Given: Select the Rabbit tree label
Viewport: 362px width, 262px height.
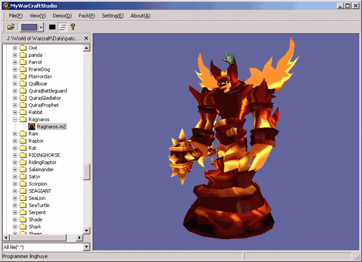Looking at the screenshot, I should 36,112.
